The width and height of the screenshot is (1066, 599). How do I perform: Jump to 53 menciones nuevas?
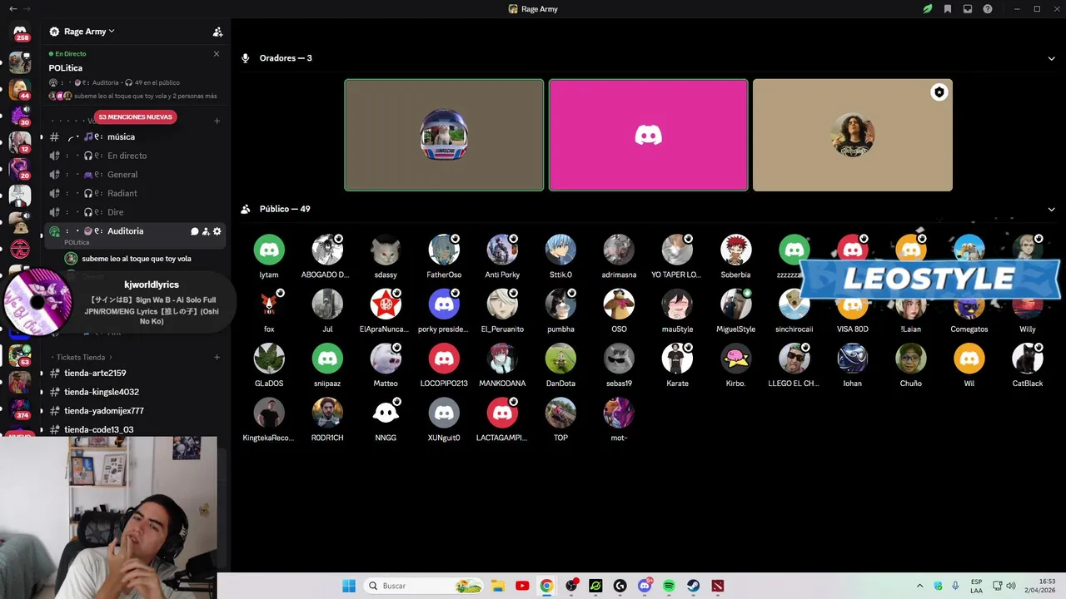point(135,116)
